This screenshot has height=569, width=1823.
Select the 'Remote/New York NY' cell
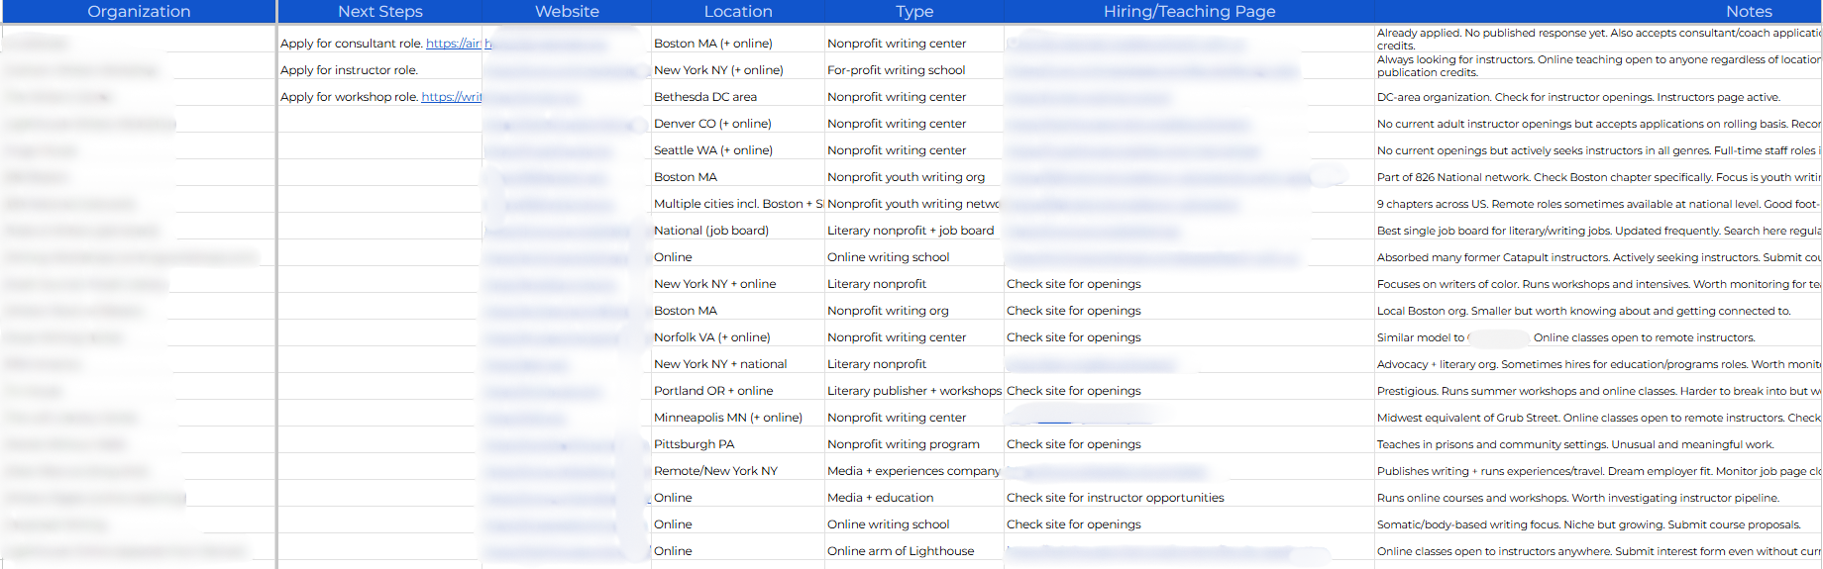[x=738, y=471]
